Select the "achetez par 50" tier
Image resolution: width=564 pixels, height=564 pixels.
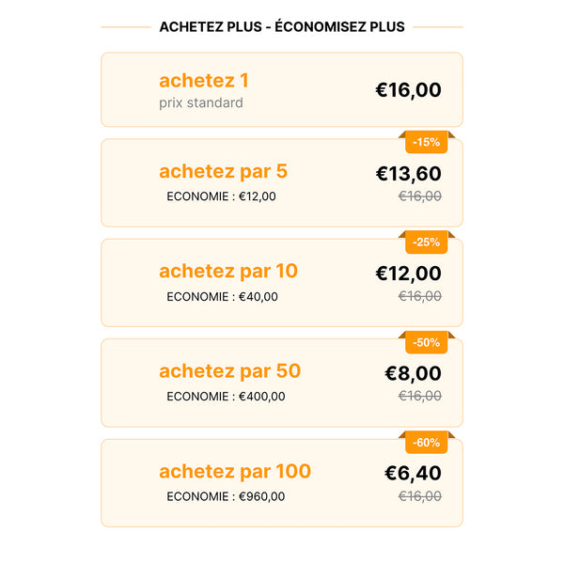(x=230, y=370)
